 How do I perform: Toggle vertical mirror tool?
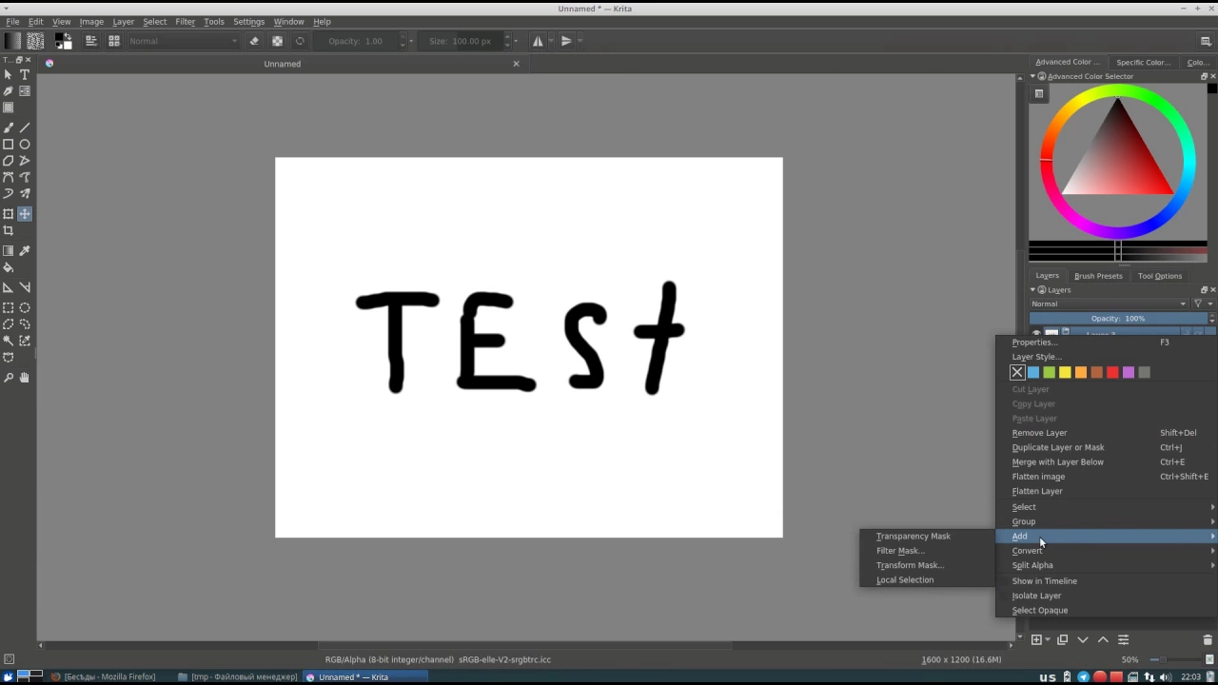click(566, 41)
